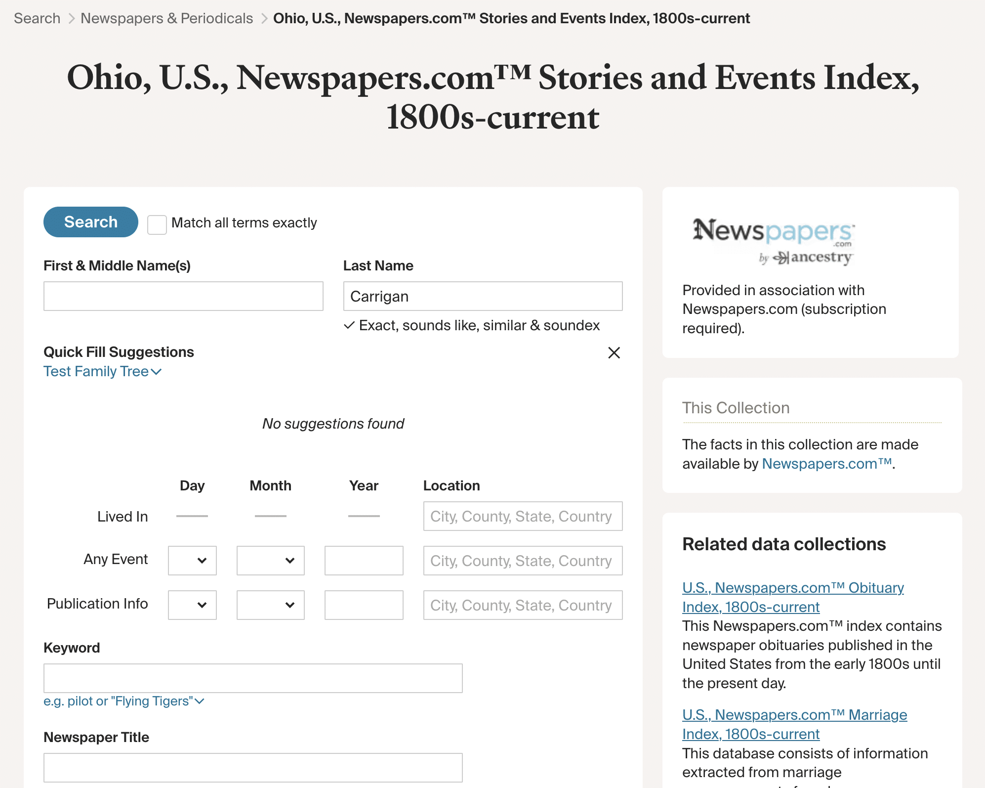985x788 pixels.
Task: Open the Any Event day dropdown
Action: 192,561
